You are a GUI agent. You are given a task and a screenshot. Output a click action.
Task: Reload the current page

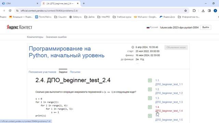[10, 11]
